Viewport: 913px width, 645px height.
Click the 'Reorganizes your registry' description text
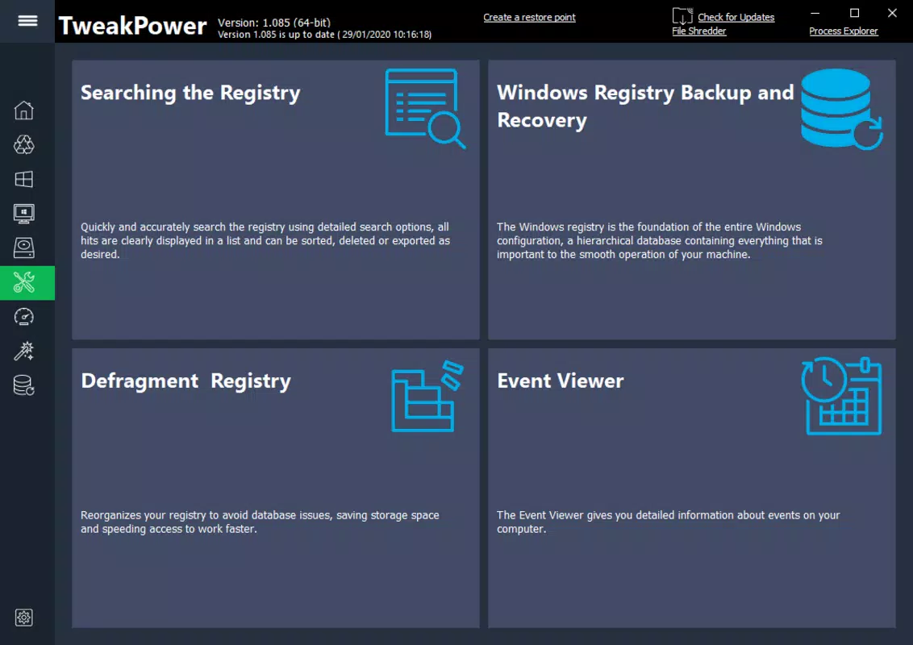pos(260,522)
